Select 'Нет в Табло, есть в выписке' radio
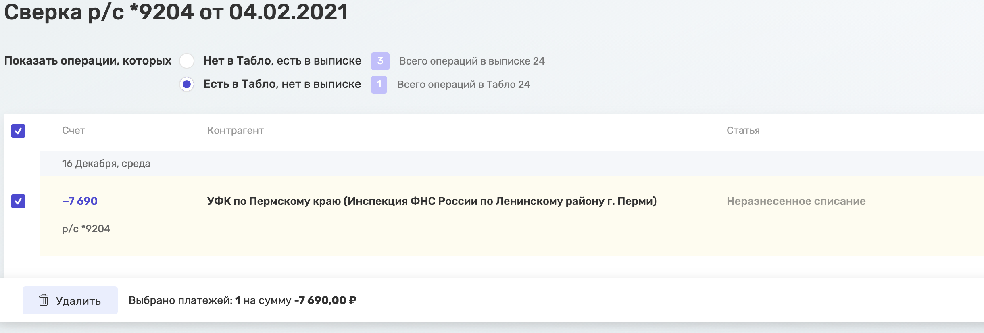 (187, 61)
